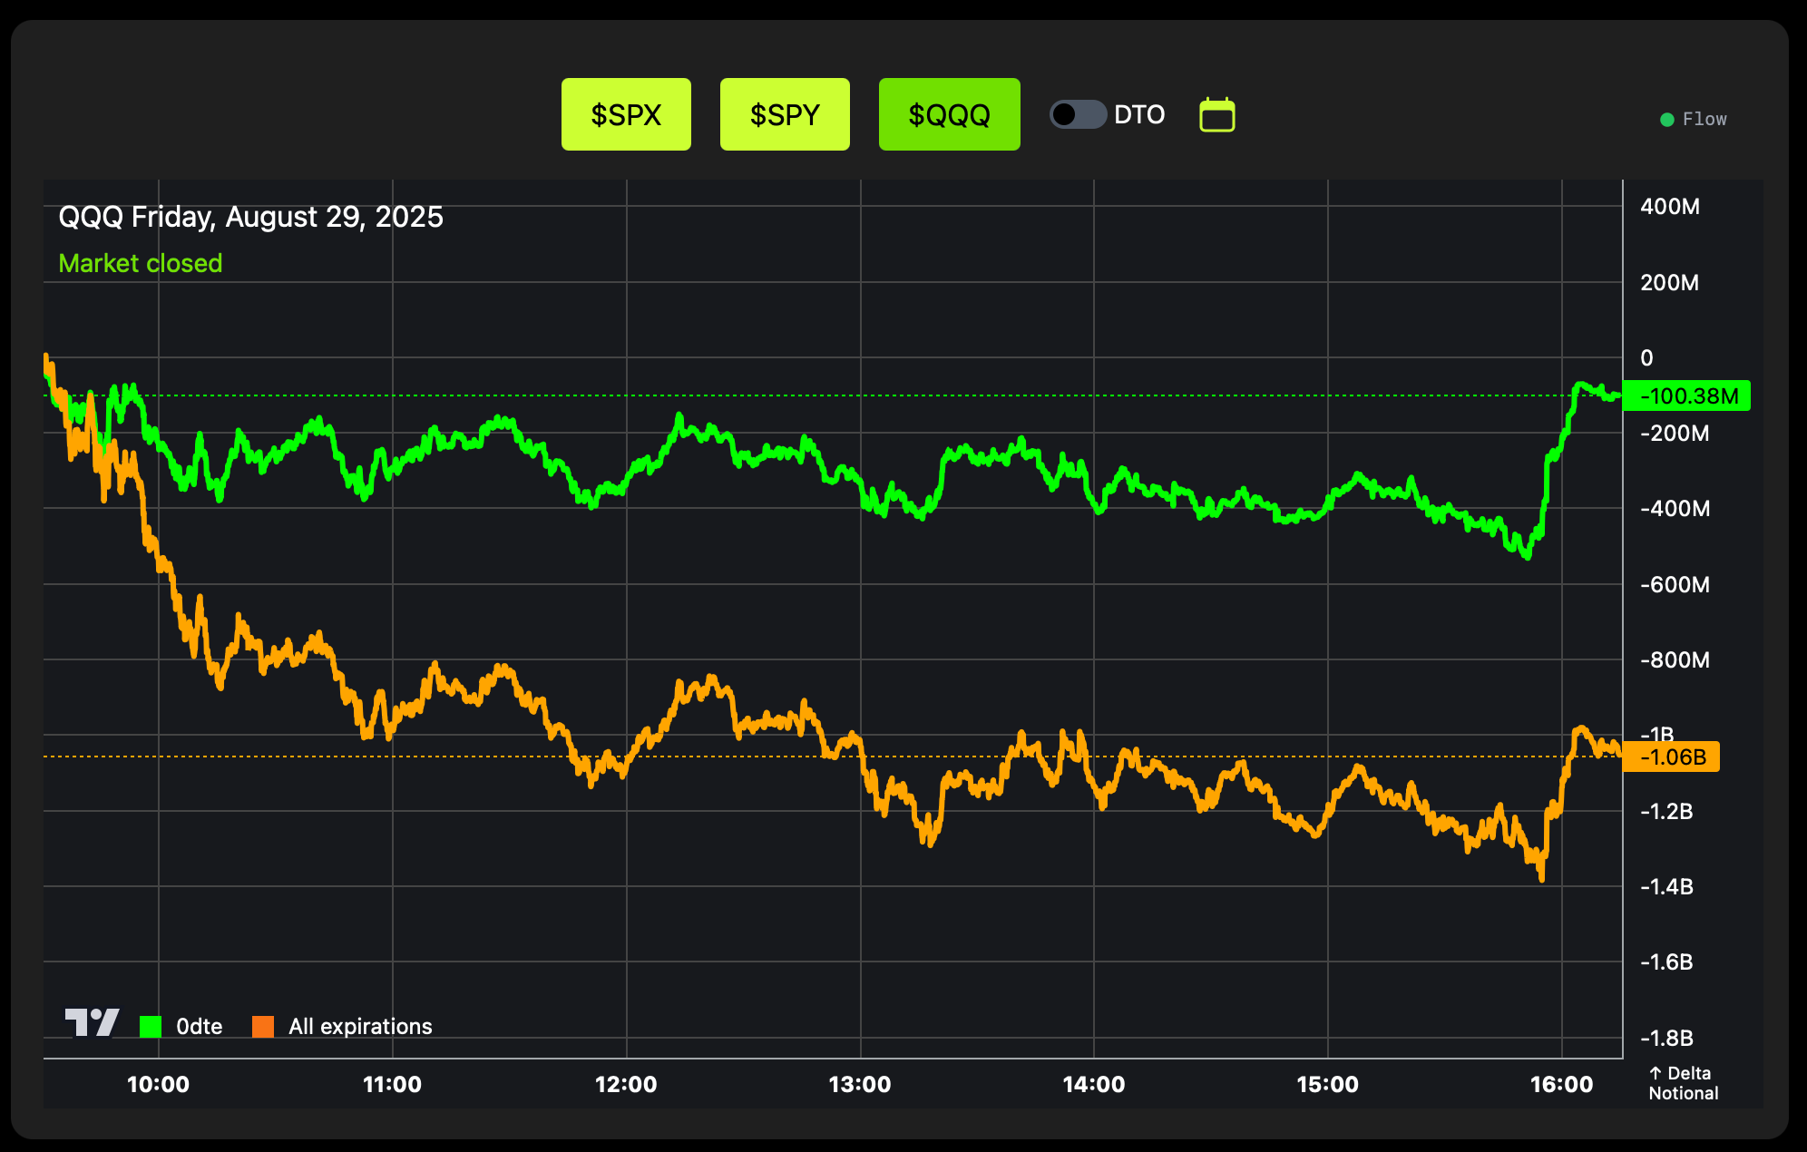The image size is (1807, 1152).
Task: Click the 200M y-axis value
Action: click(x=1670, y=282)
